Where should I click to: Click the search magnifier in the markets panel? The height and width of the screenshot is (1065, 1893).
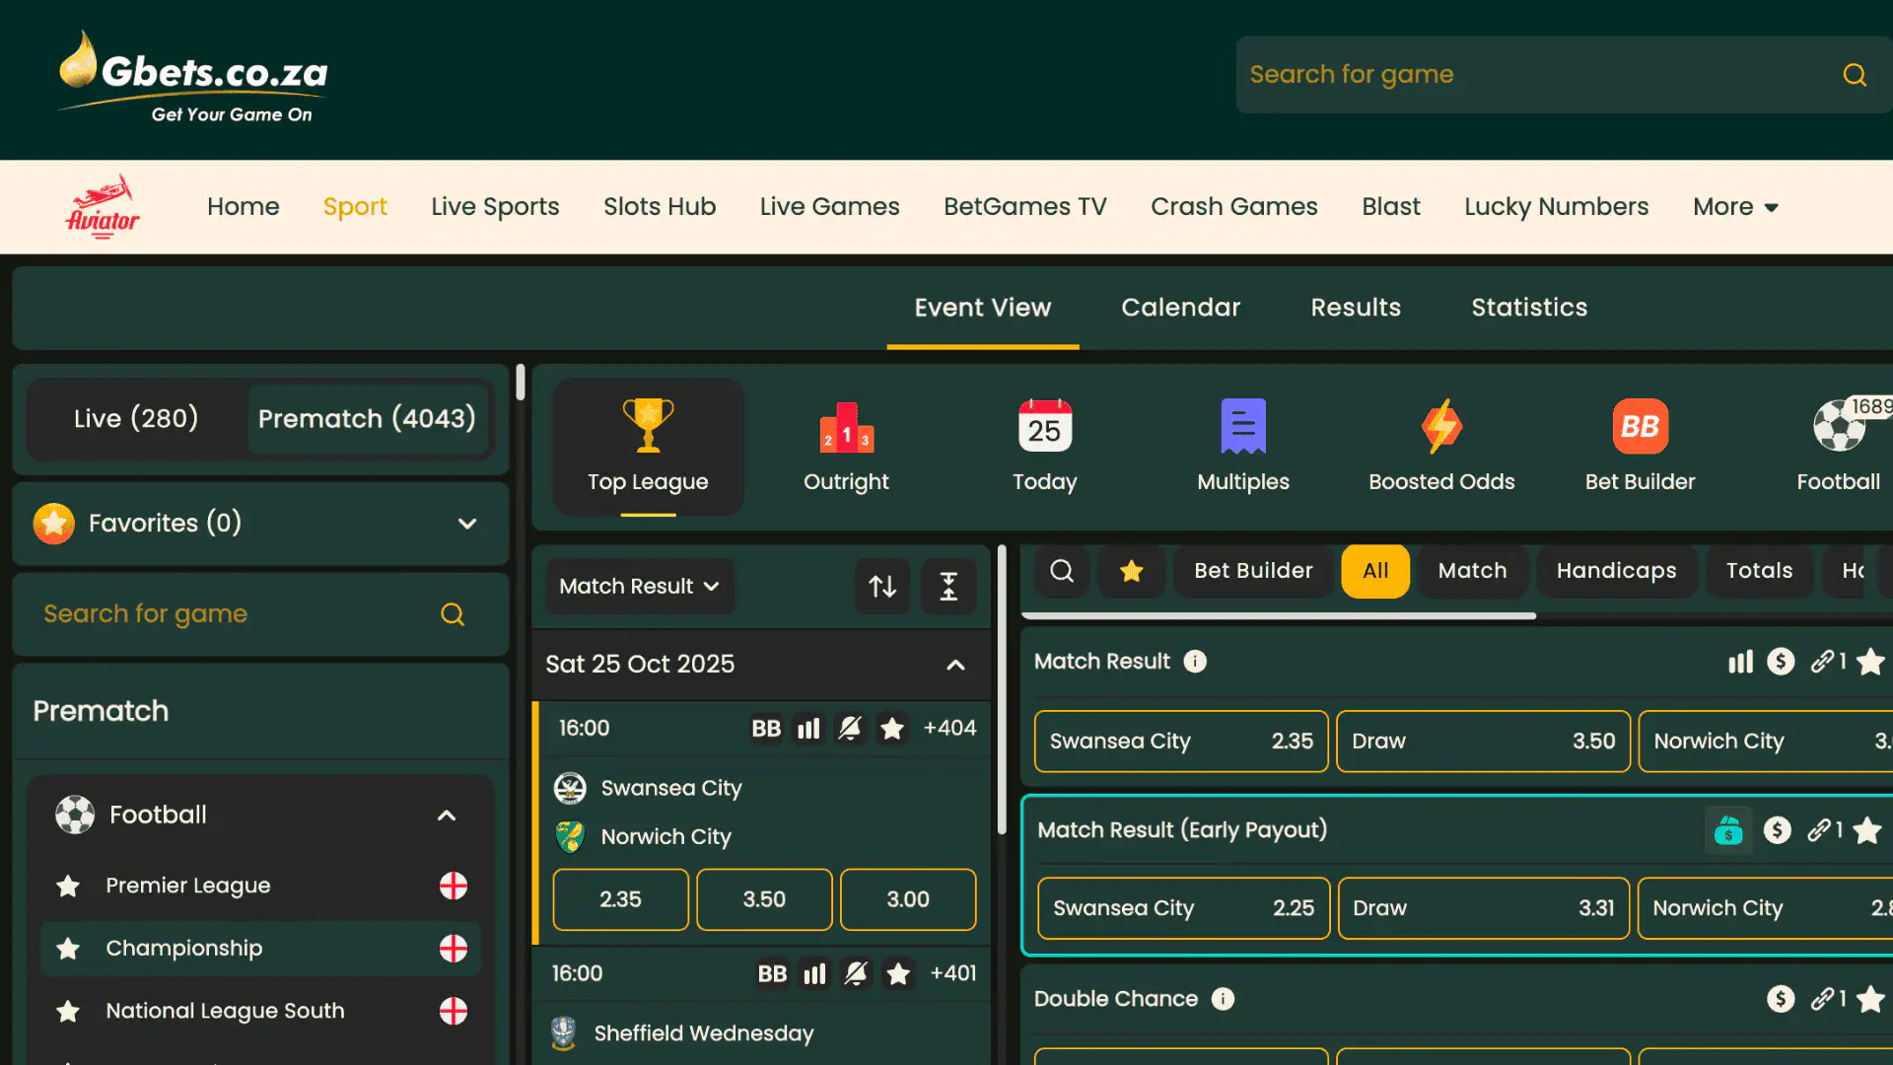(1061, 571)
